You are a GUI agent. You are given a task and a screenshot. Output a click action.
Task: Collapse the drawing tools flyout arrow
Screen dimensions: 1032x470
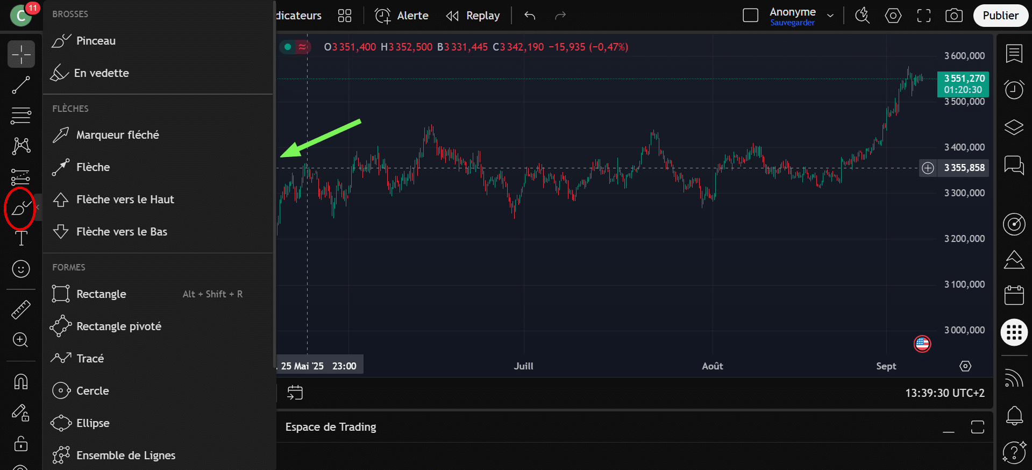[38, 207]
